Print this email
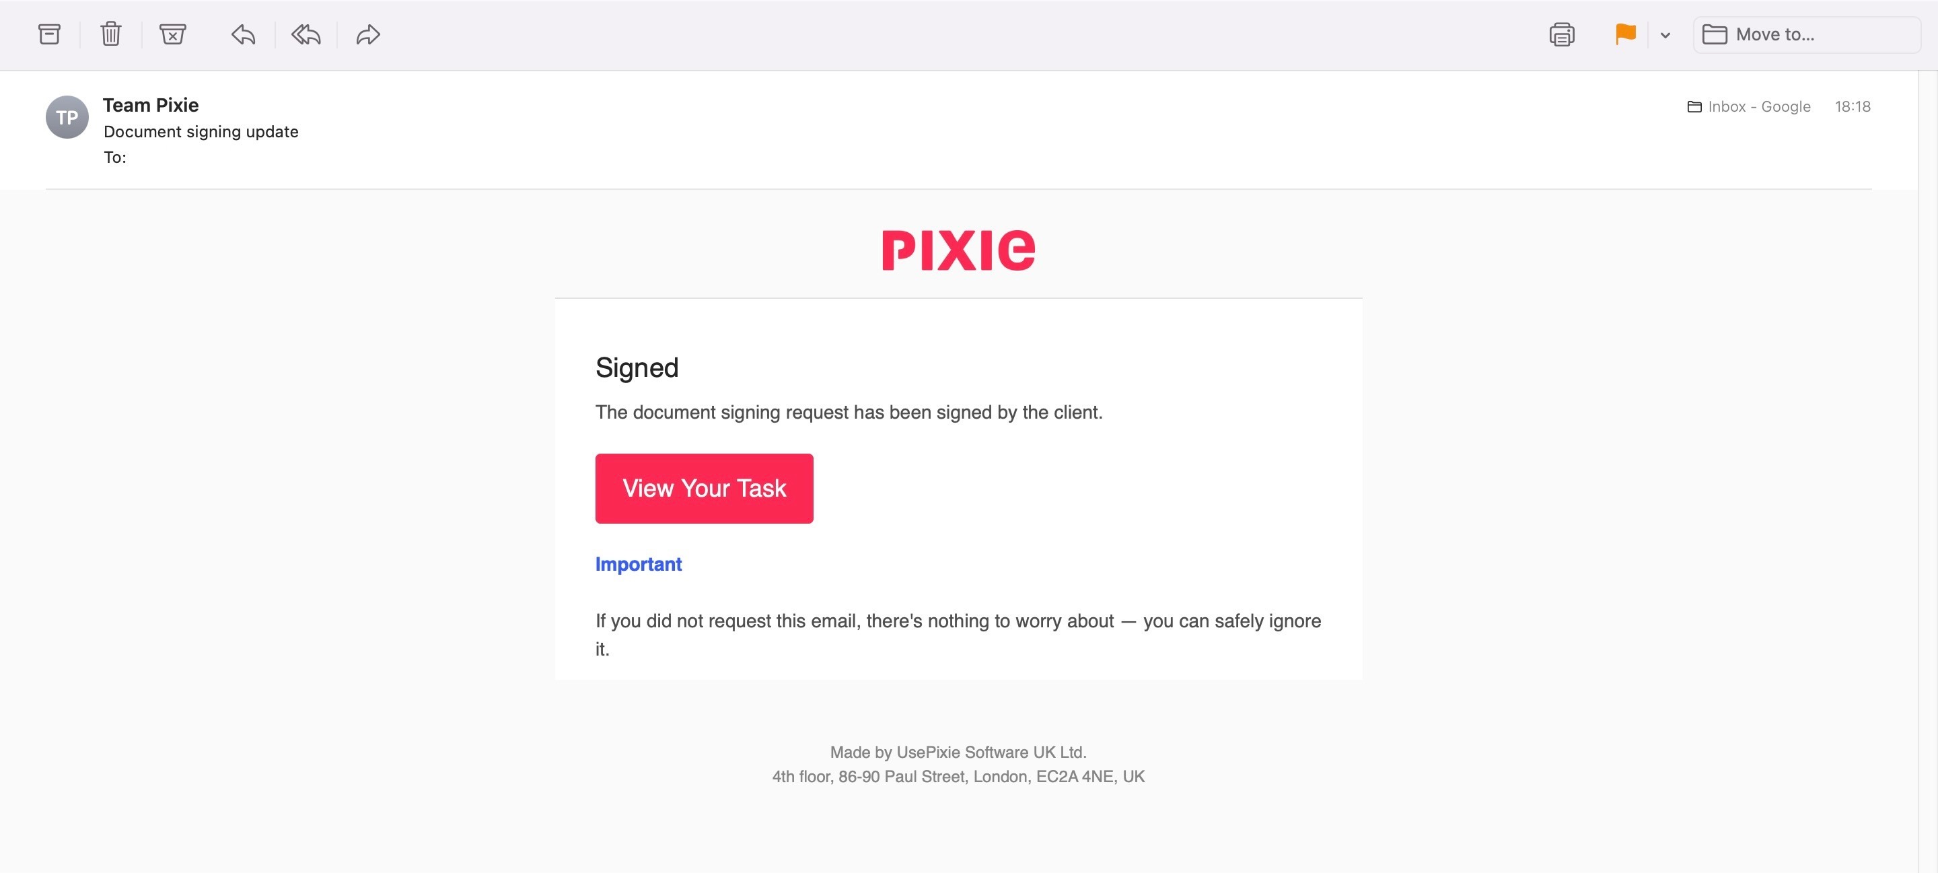 pos(1562,34)
